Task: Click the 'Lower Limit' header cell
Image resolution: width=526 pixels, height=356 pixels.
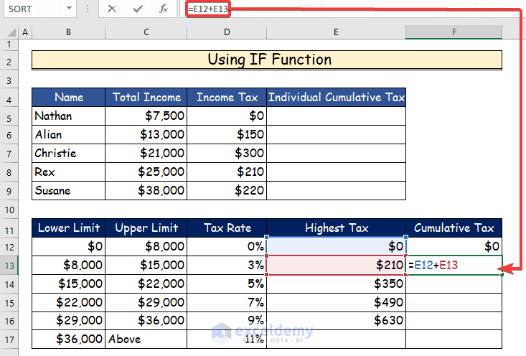Action: (x=68, y=228)
